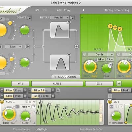Click the XLFO 1 drag-target icon
This screenshot has width=132, height=132.
point(2,102)
